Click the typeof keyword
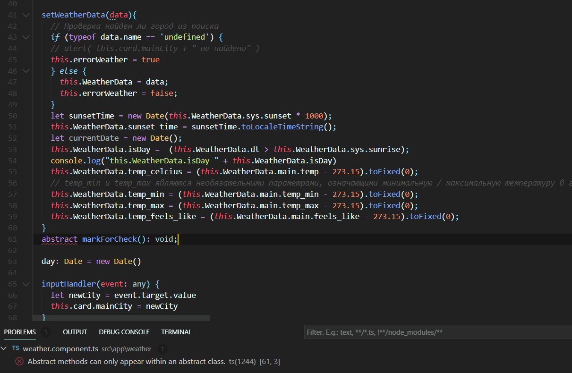This screenshot has height=373, width=572. click(x=82, y=37)
